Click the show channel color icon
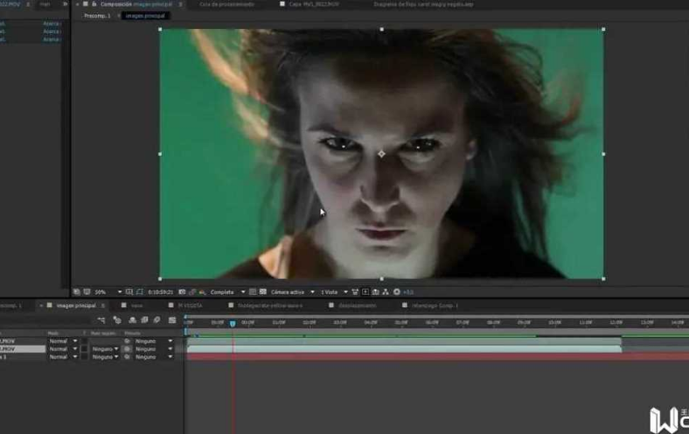Image resolution: width=689 pixels, height=434 pixels. pos(203,292)
